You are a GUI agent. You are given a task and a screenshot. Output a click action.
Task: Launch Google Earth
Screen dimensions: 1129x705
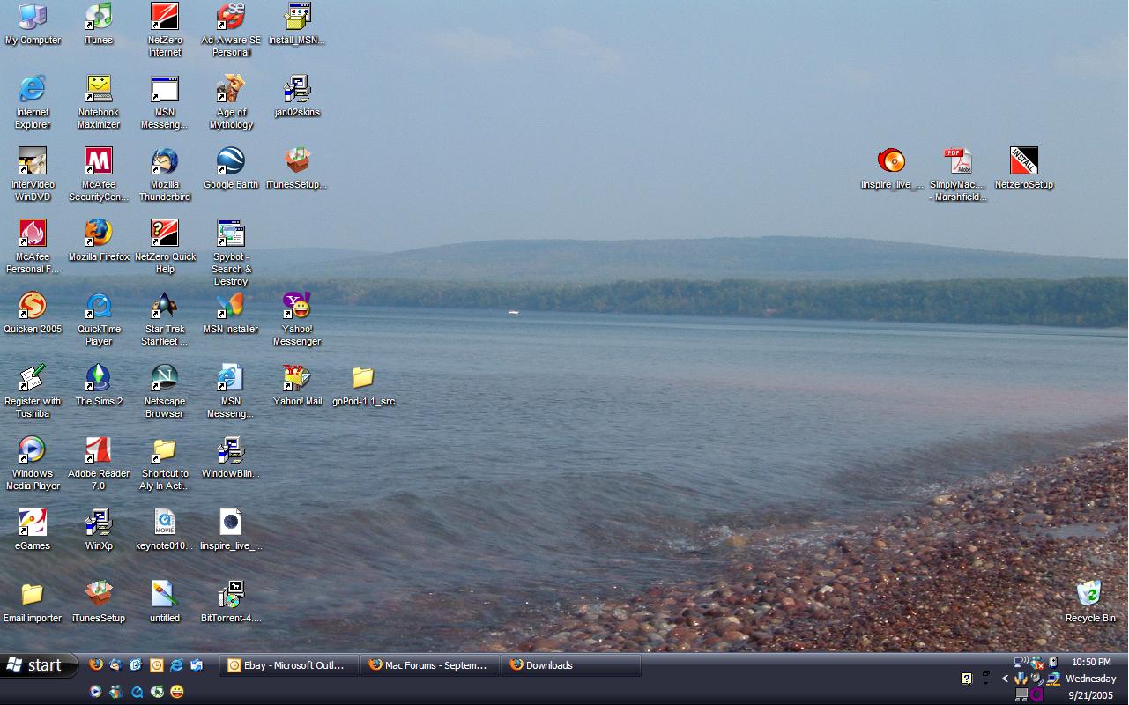pyautogui.click(x=230, y=163)
